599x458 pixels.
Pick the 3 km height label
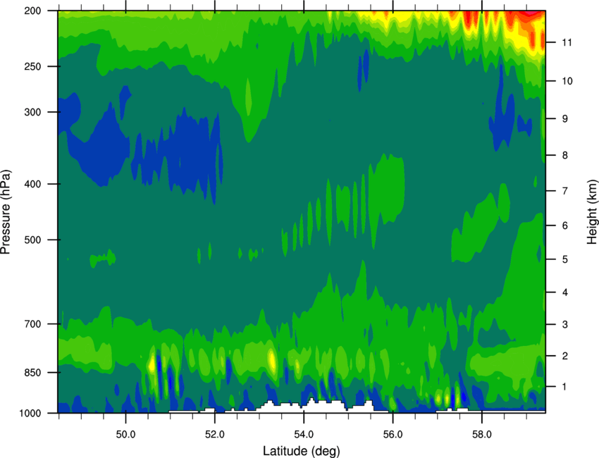click(565, 325)
